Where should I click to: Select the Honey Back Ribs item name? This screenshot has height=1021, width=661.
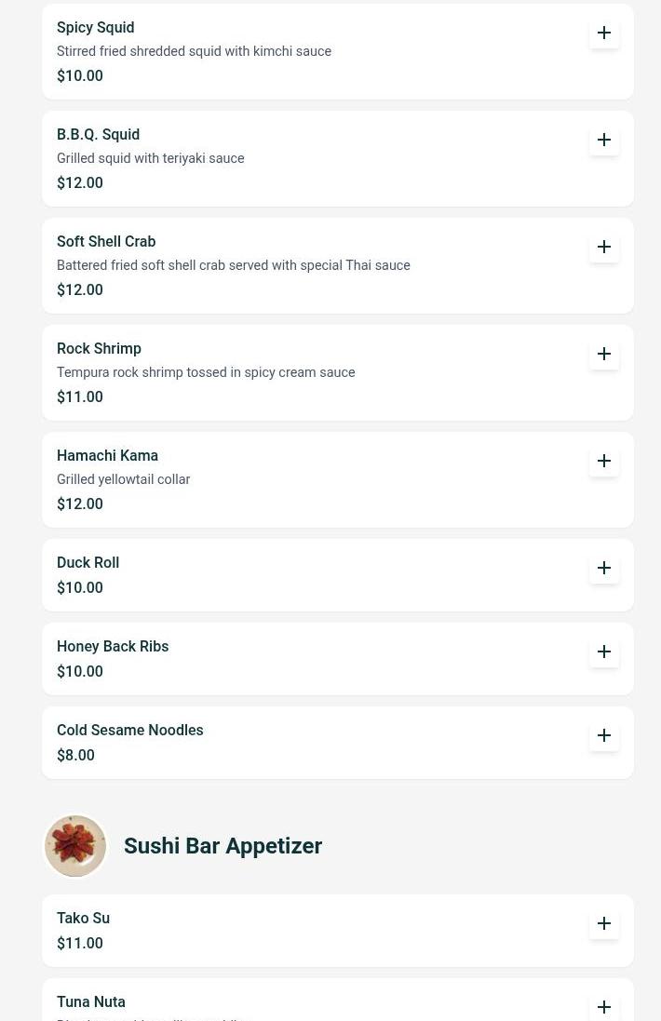tap(113, 647)
